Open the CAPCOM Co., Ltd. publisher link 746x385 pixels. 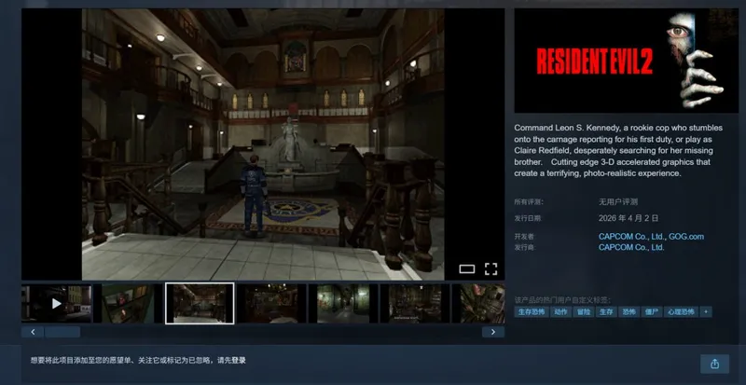coord(631,248)
